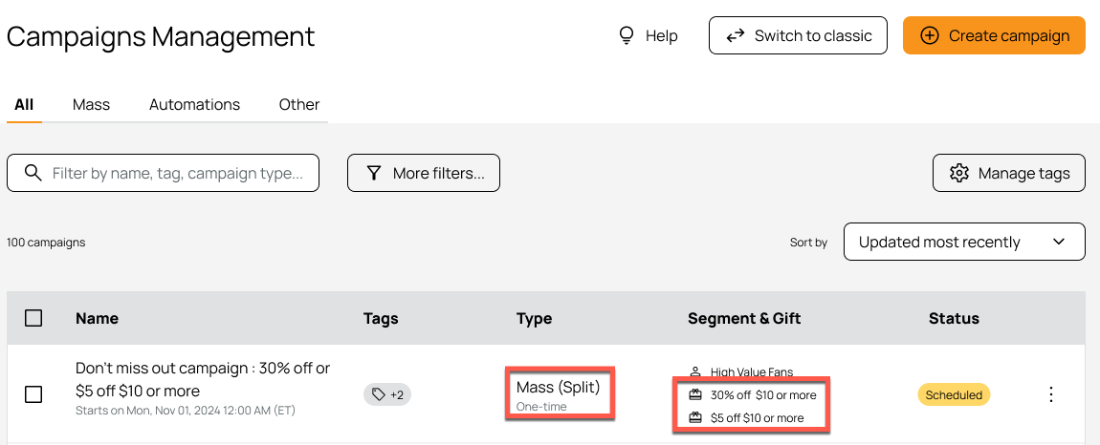Open the Other tab
1100x445 pixels.
[299, 104]
